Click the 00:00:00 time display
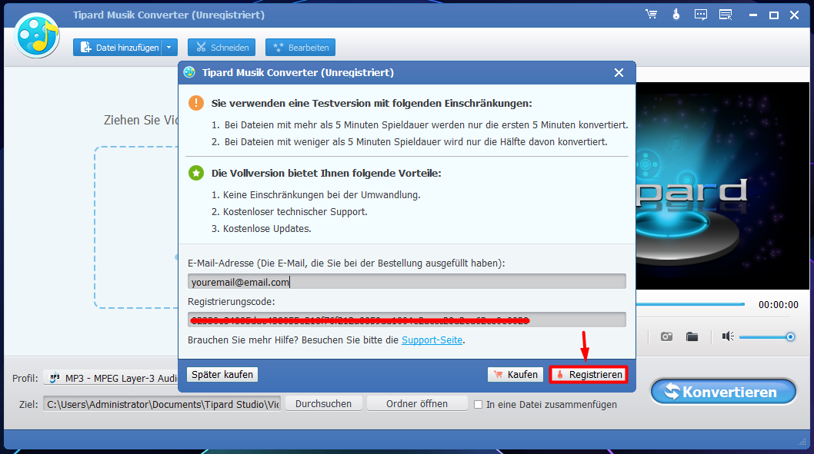814x454 pixels. [x=778, y=305]
